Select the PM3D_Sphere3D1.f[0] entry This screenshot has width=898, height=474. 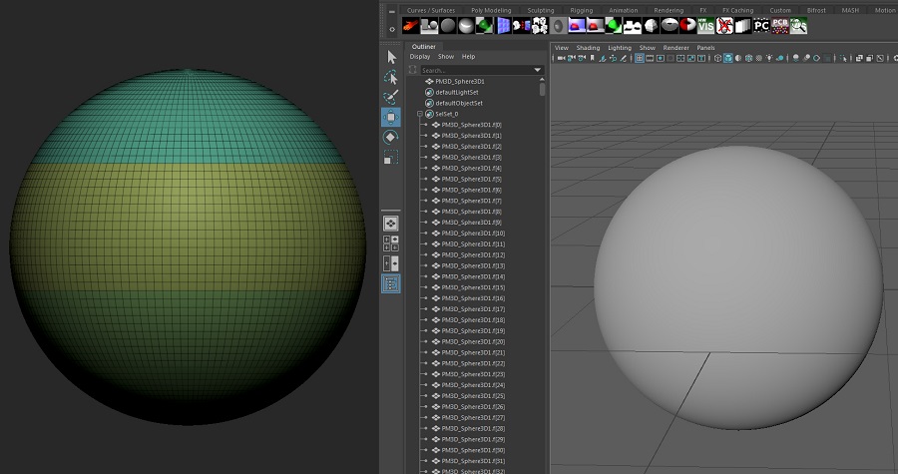click(471, 125)
